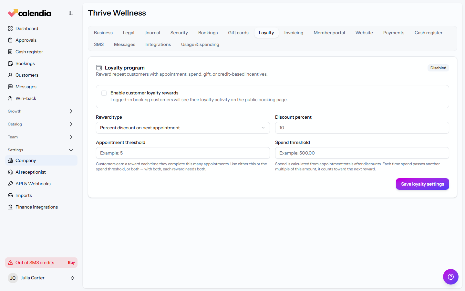The width and height of the screenshot is (465, 291).
Task: Click the Calendia logo
Action: [x=29, y=13]
